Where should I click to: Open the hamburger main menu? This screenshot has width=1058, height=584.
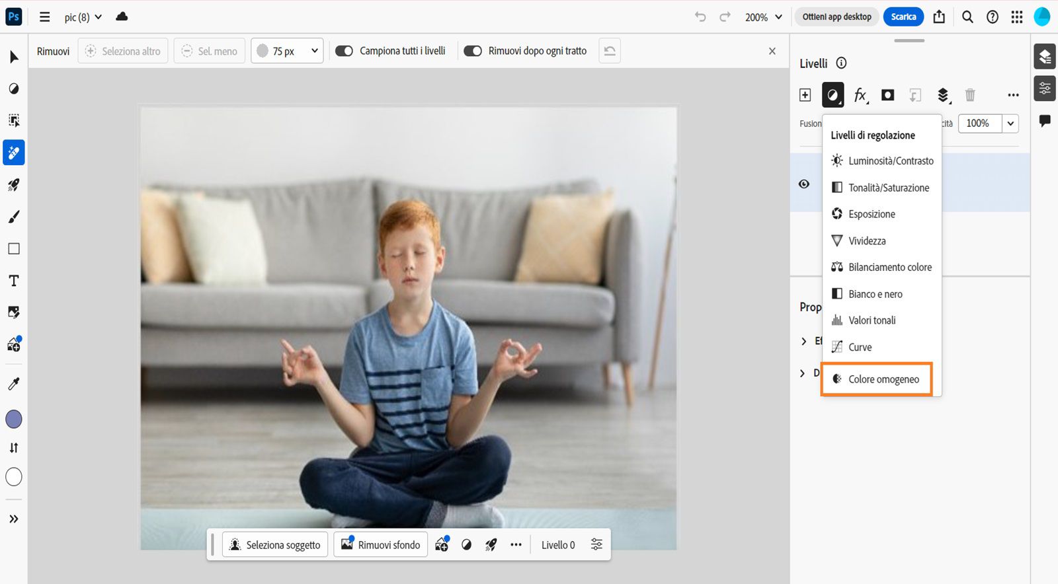(45, 17)
